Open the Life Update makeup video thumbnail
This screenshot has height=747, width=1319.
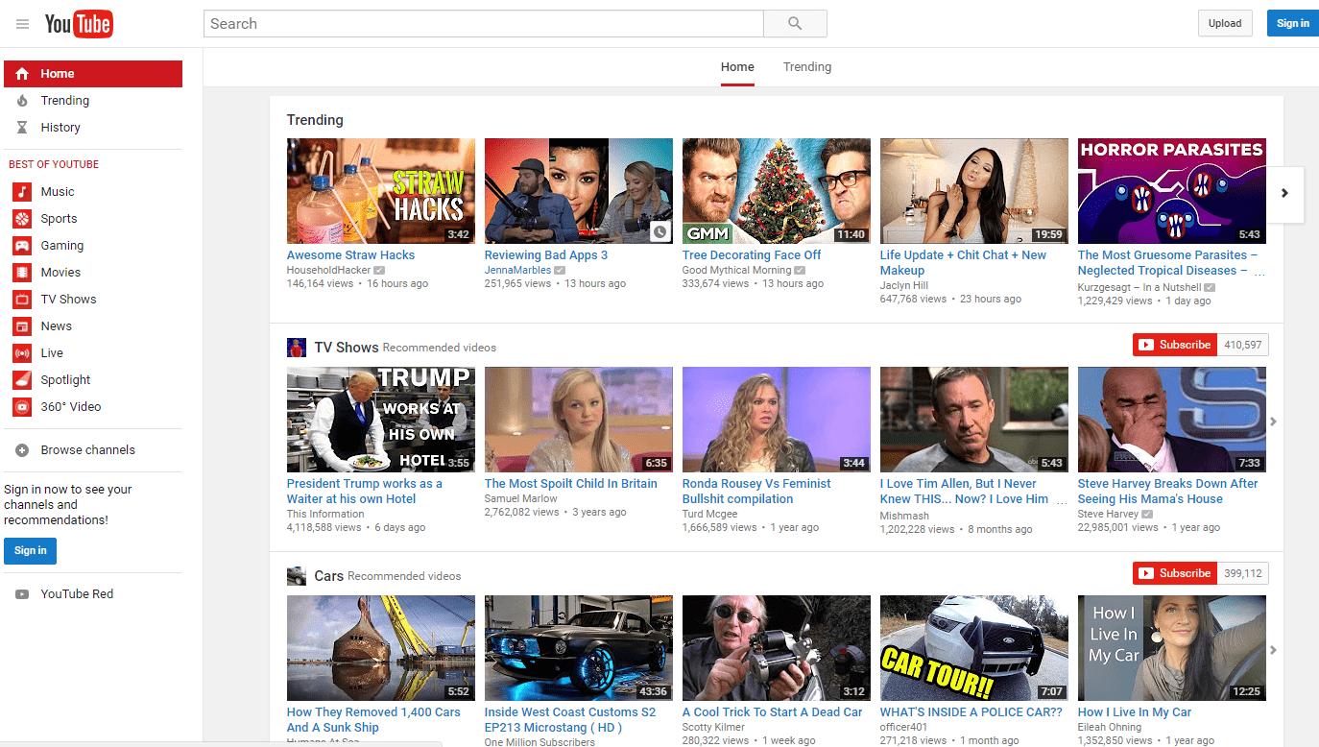pyautogui.click(x=974, y=191)
